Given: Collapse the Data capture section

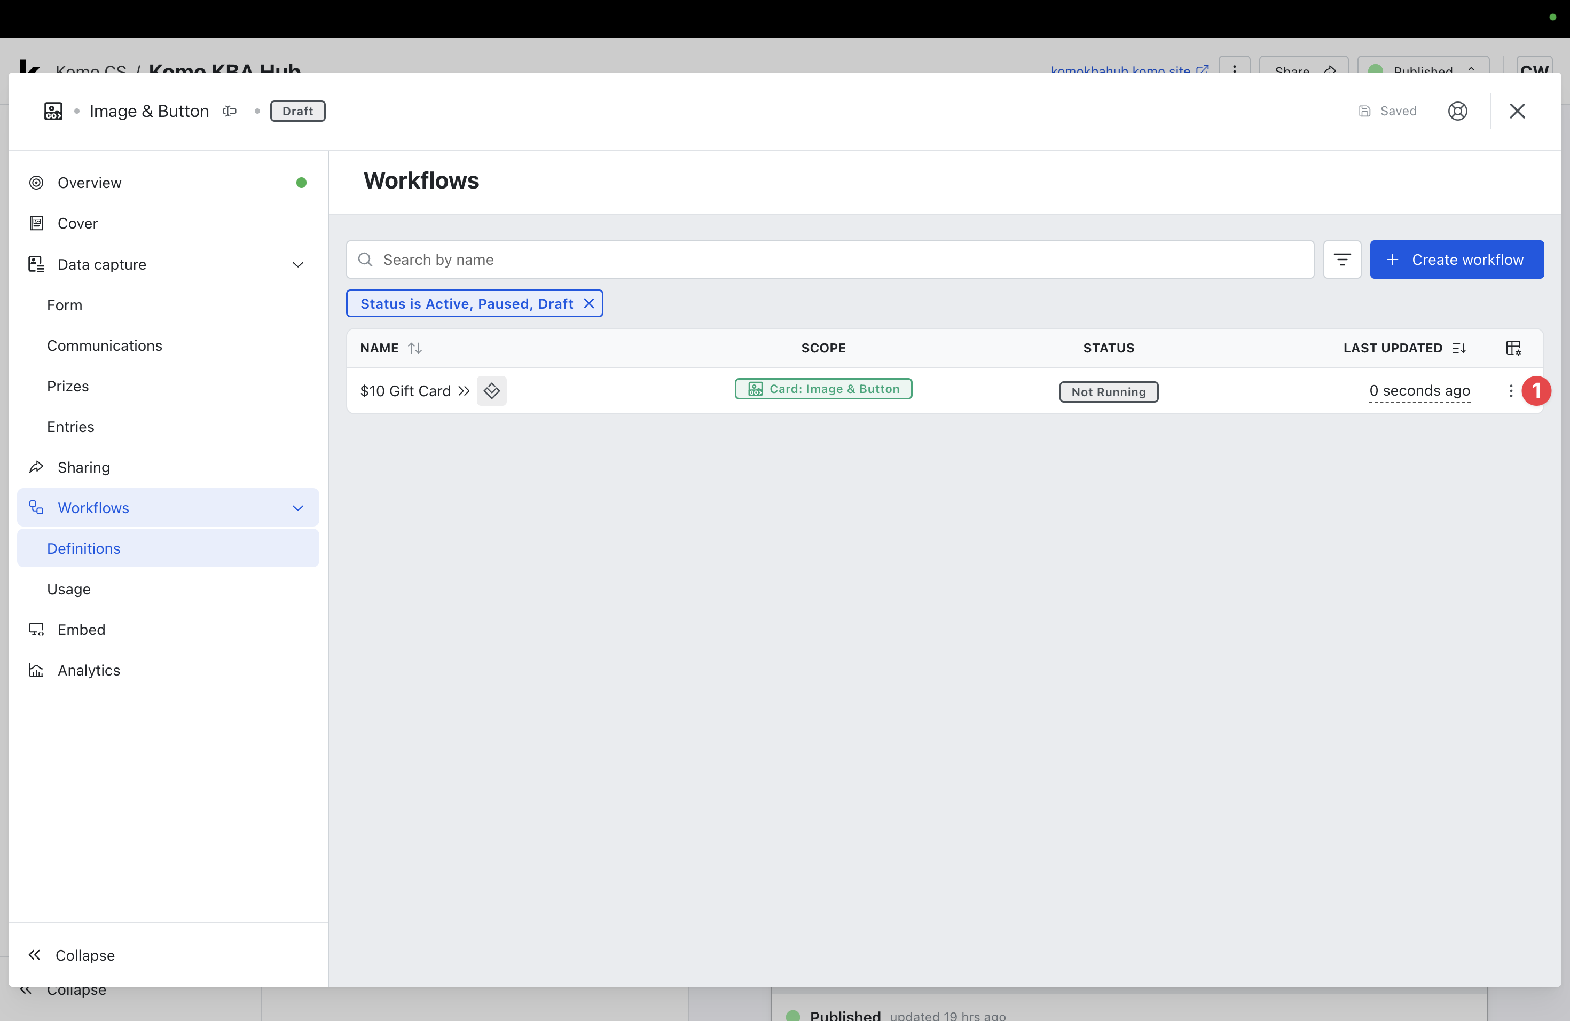Looking at the screenshot, I should click(297, 264).
